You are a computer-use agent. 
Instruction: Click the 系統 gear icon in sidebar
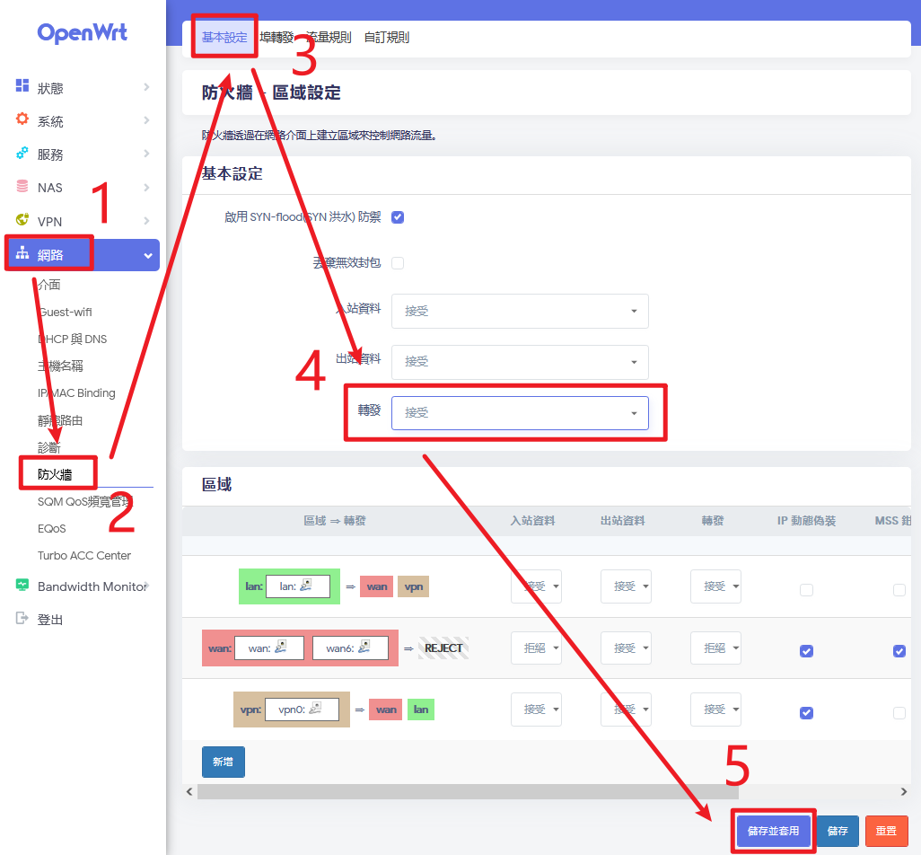click(x=22, y=119)
